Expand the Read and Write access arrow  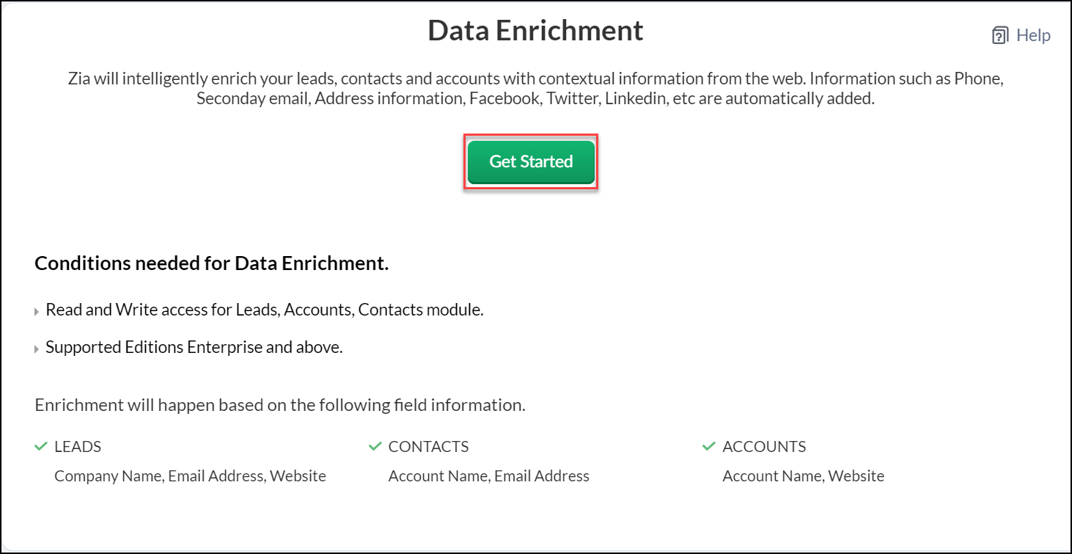click(x=37, y=312)
